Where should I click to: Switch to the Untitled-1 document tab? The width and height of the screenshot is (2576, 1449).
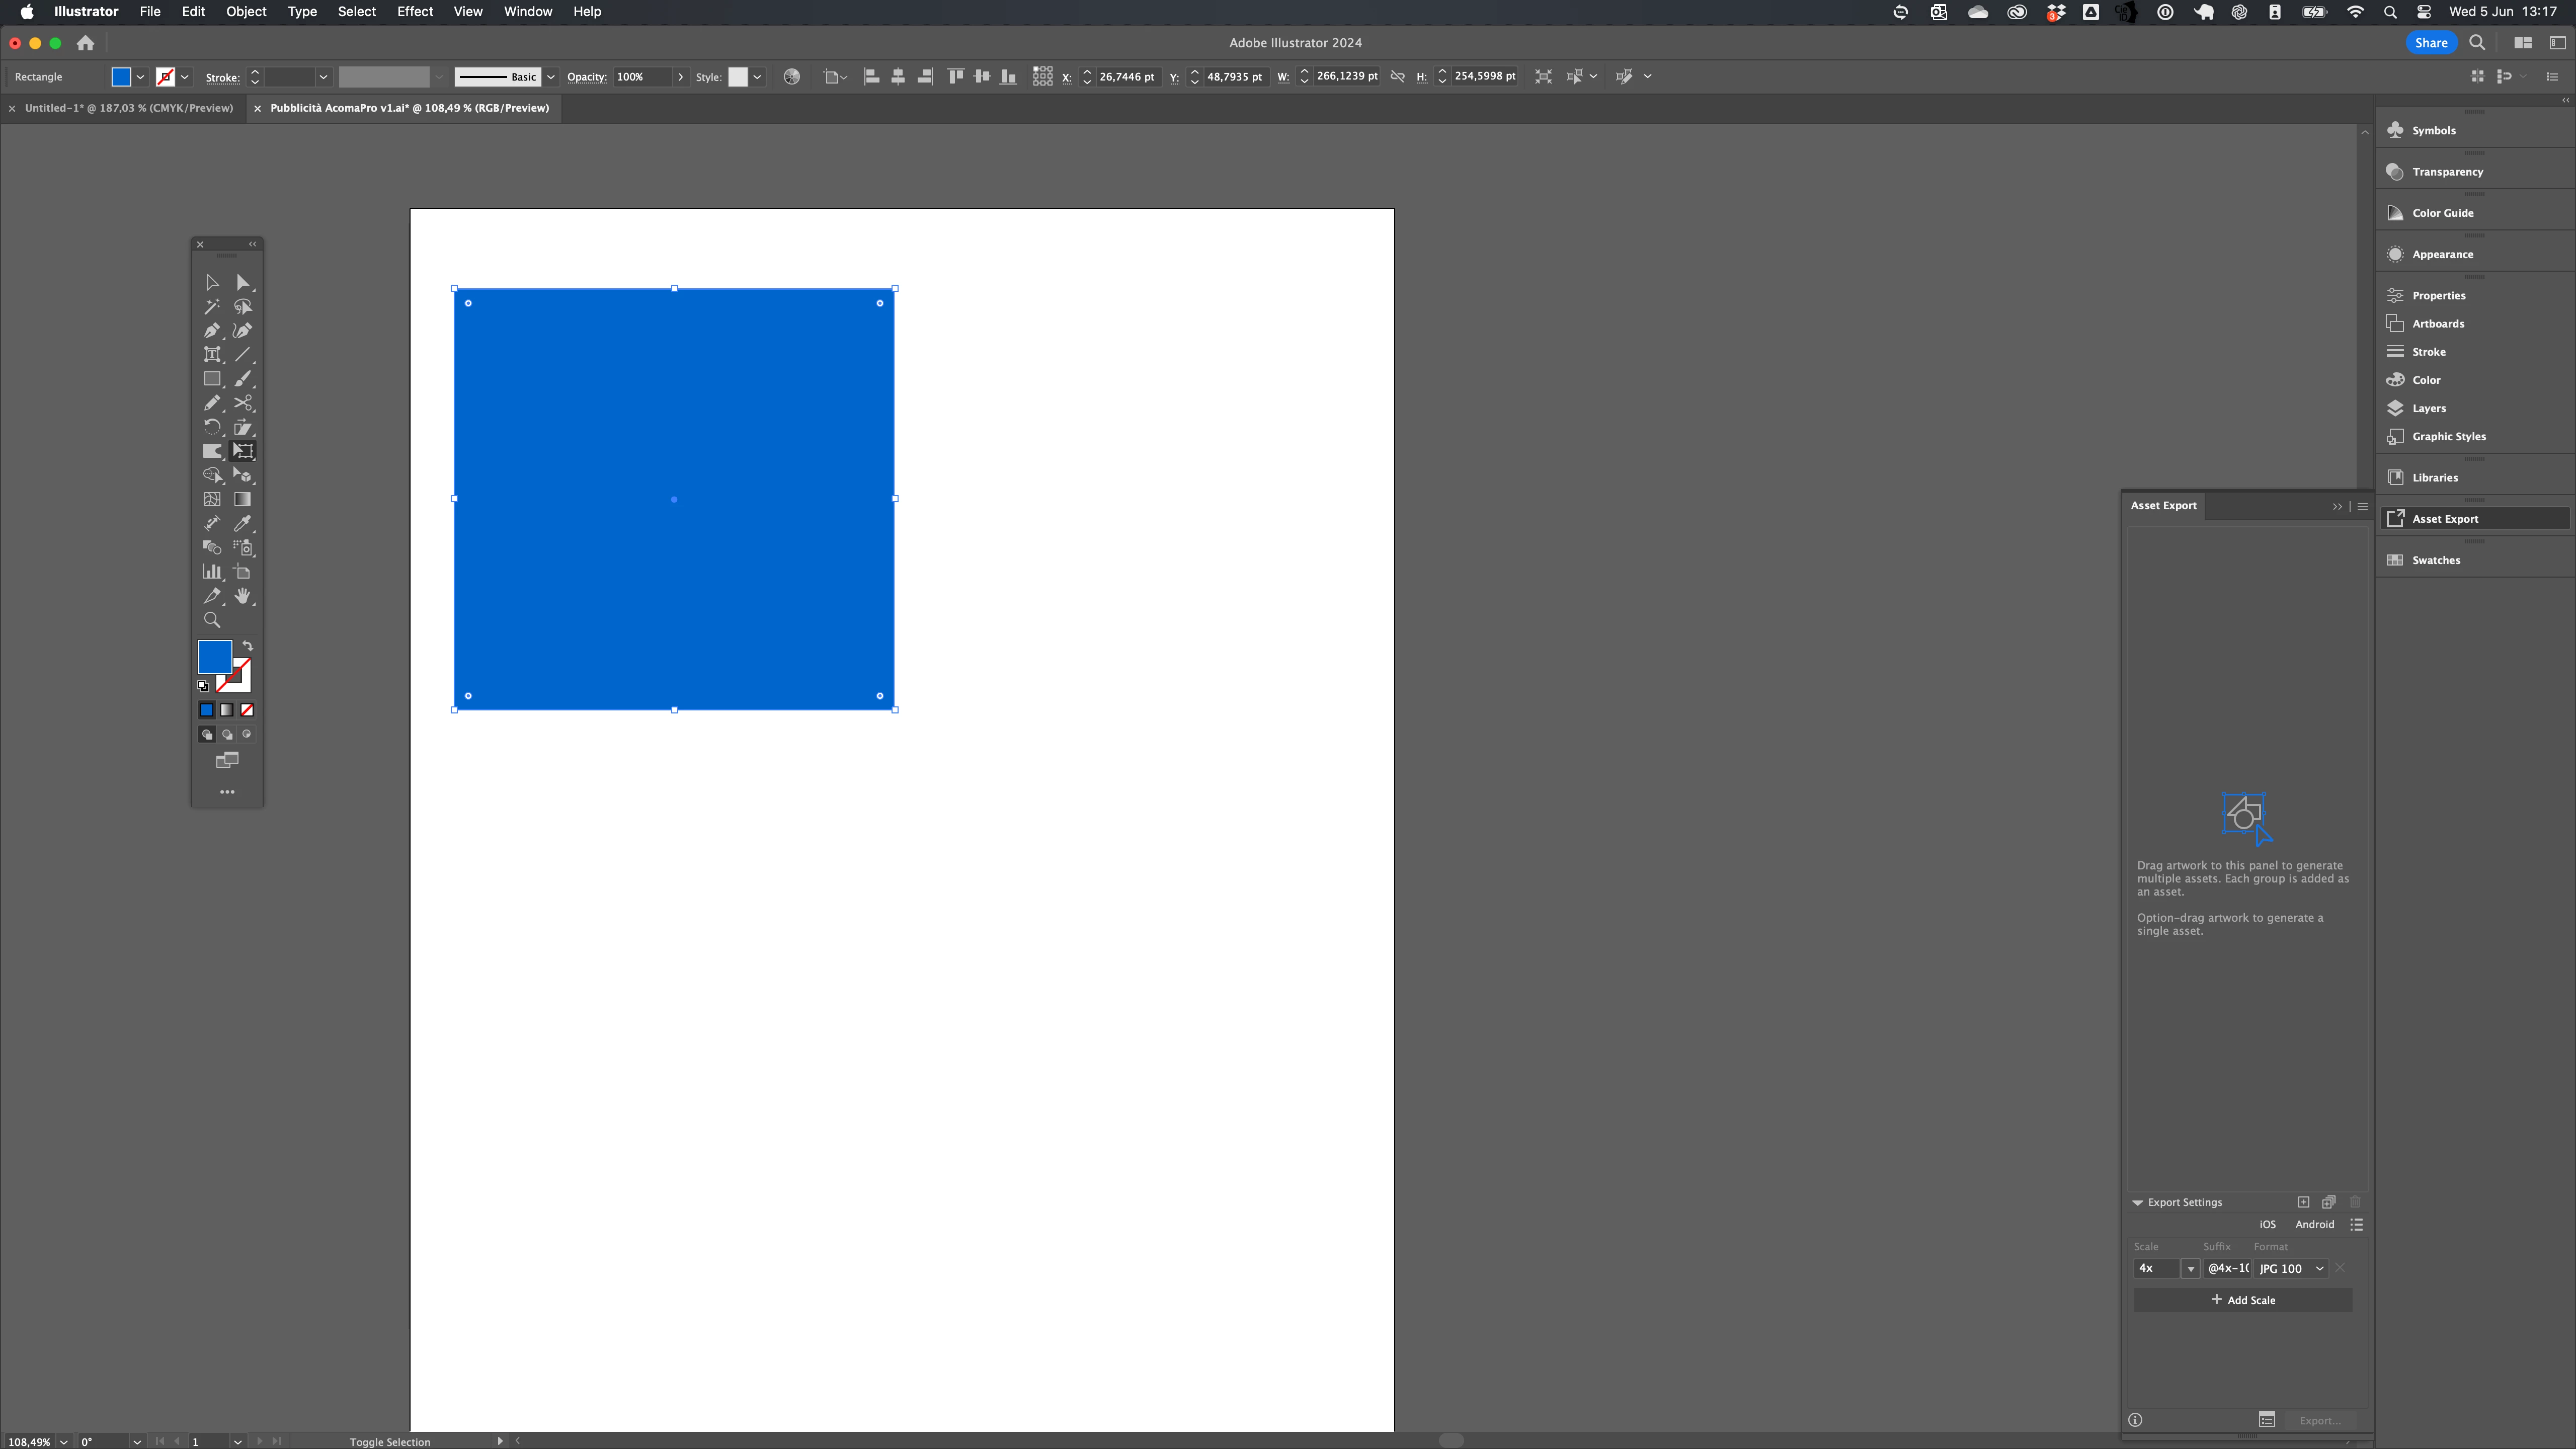[x=128, y=108]
